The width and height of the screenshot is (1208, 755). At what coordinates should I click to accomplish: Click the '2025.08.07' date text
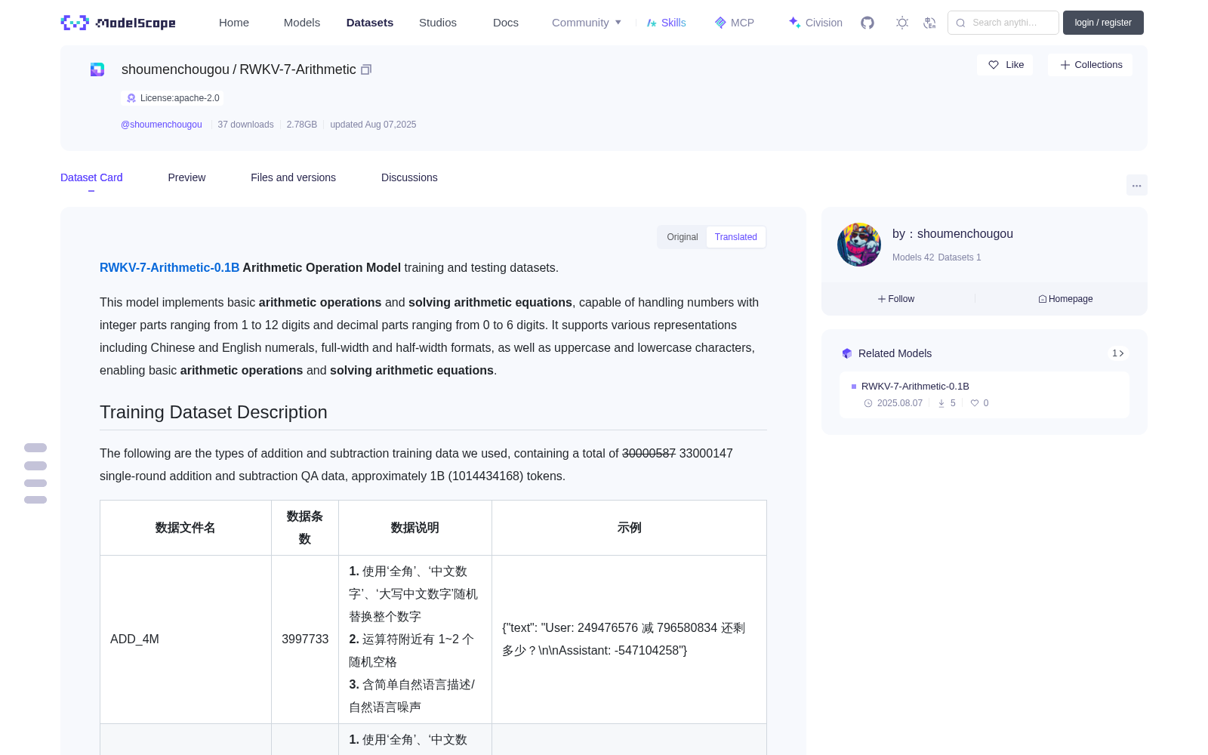point(900,403)
